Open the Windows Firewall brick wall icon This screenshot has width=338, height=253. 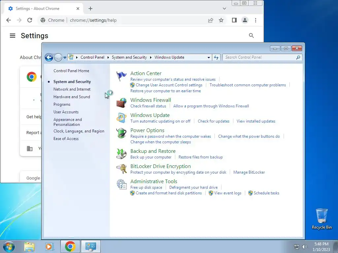pos(121,103)
